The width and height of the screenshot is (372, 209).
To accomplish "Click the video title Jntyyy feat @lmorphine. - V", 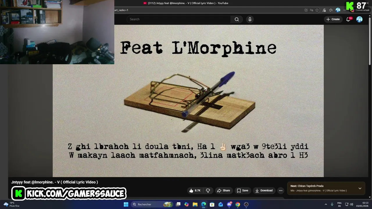I will point(54,182).
